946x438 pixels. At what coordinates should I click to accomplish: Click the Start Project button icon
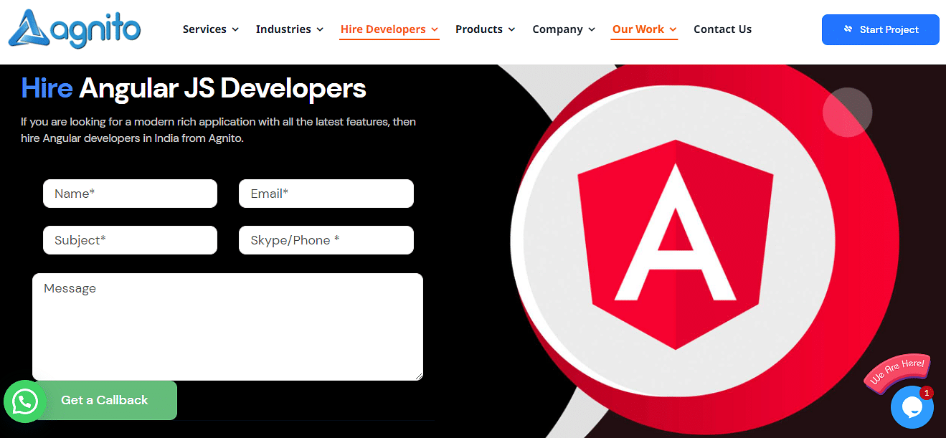[848, 29]
